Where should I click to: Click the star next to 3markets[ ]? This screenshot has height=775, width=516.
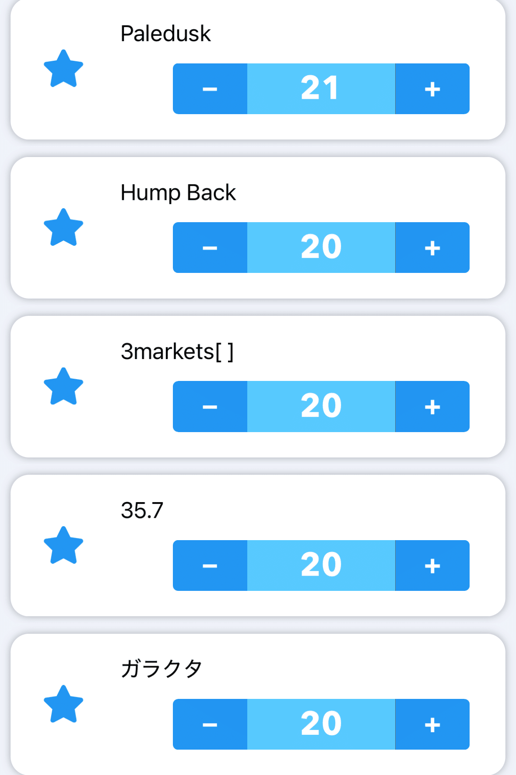[63, 387]
